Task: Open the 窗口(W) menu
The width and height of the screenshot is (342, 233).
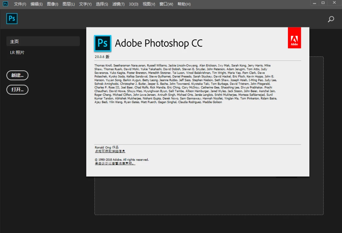Action: pyautogui.click(x=166, y=4)
